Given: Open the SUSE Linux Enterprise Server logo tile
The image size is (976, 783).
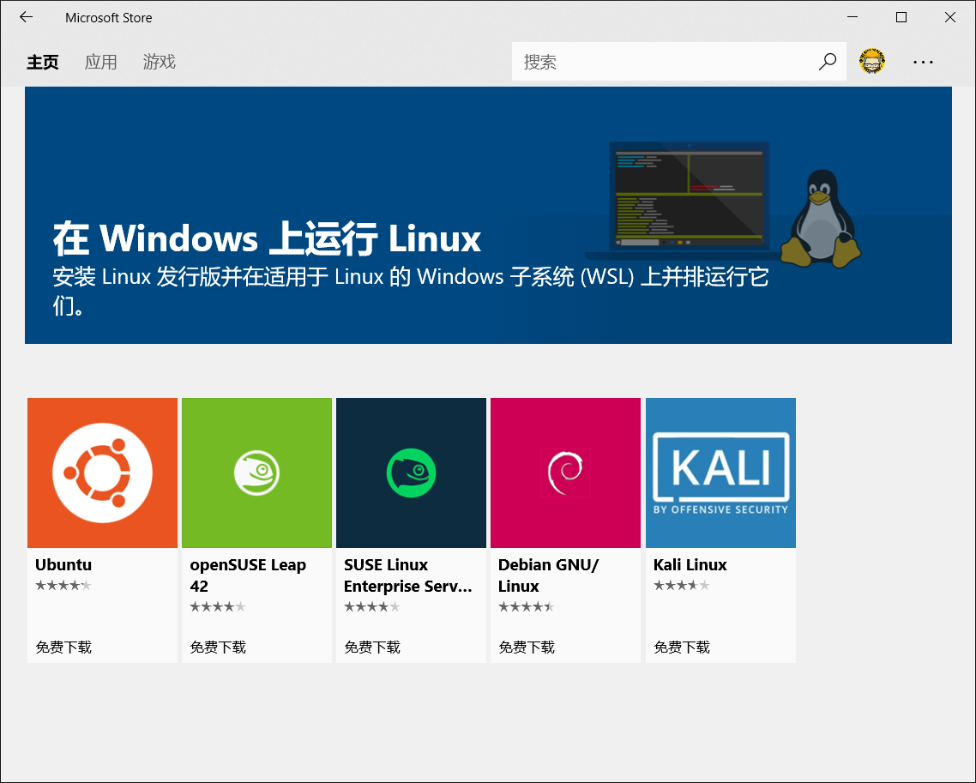Looking at the screenshot, I should pos(411,473).
